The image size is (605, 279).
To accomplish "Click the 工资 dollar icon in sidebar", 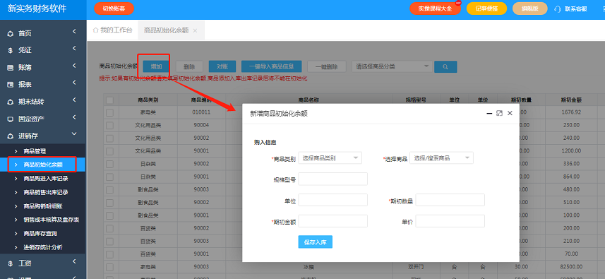I will pyautogui.click(x=11, y=263).
